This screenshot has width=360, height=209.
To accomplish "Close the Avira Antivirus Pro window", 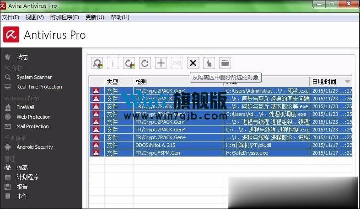I will click(x=349, y=4).
